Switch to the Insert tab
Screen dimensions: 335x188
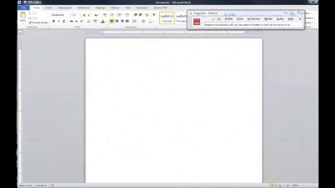49,8
